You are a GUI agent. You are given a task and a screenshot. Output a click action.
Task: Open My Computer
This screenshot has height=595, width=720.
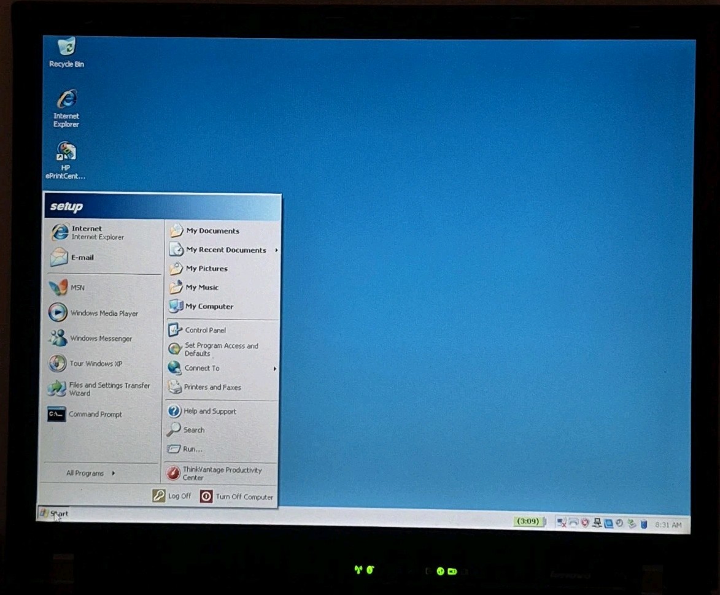[x=223, y=306]
